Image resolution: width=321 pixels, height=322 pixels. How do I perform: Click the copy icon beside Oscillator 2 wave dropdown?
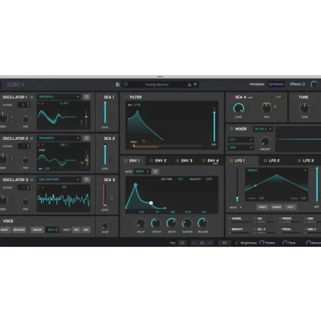pos(87,138)
